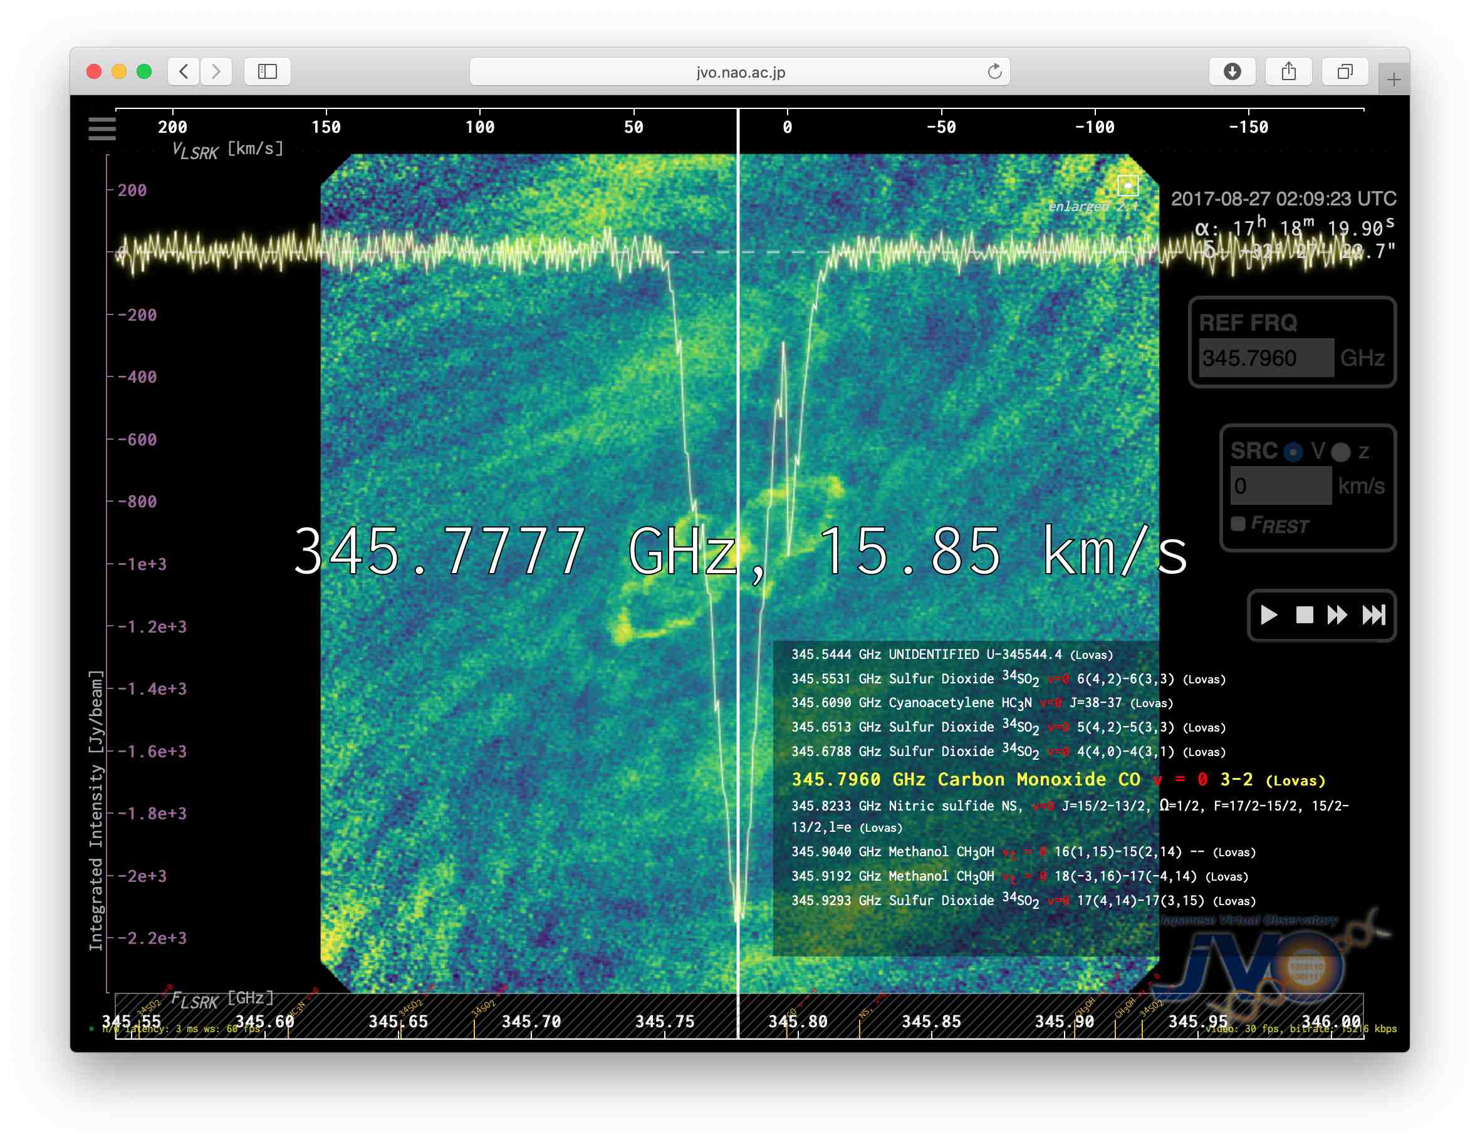Click the enlarged 2:1 minimap thumbnail
Viewport: 1480px width, 1145px height.
[x=1128, y=185]
